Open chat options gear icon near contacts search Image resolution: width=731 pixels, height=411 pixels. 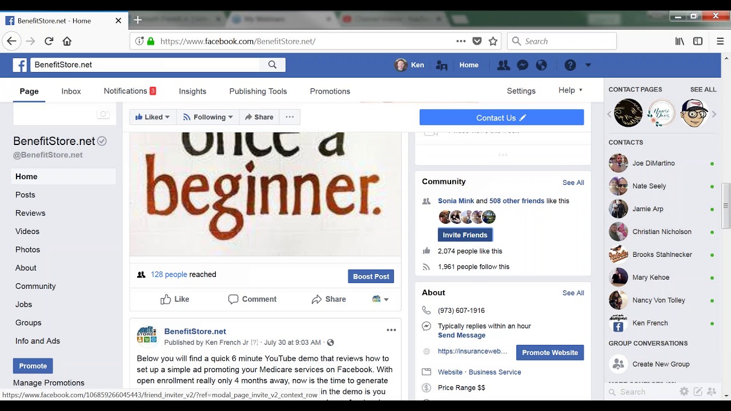point(684,392)
